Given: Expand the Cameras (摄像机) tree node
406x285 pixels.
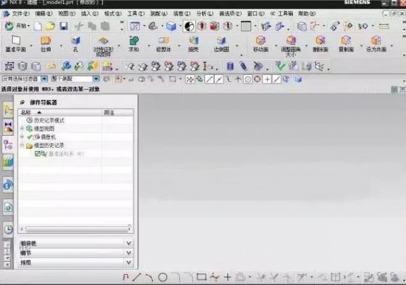Looking at the screenshot, I should (x=22, y=136).
